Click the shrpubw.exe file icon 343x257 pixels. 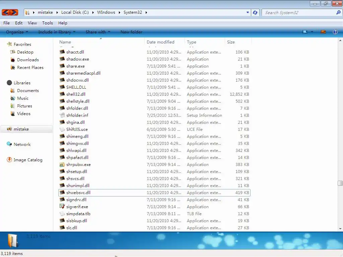point(62,165)
